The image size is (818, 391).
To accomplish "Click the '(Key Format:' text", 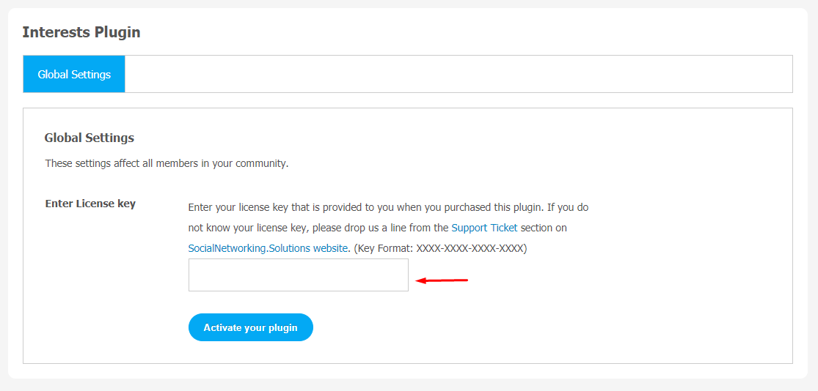I will (x=384, y=248).
